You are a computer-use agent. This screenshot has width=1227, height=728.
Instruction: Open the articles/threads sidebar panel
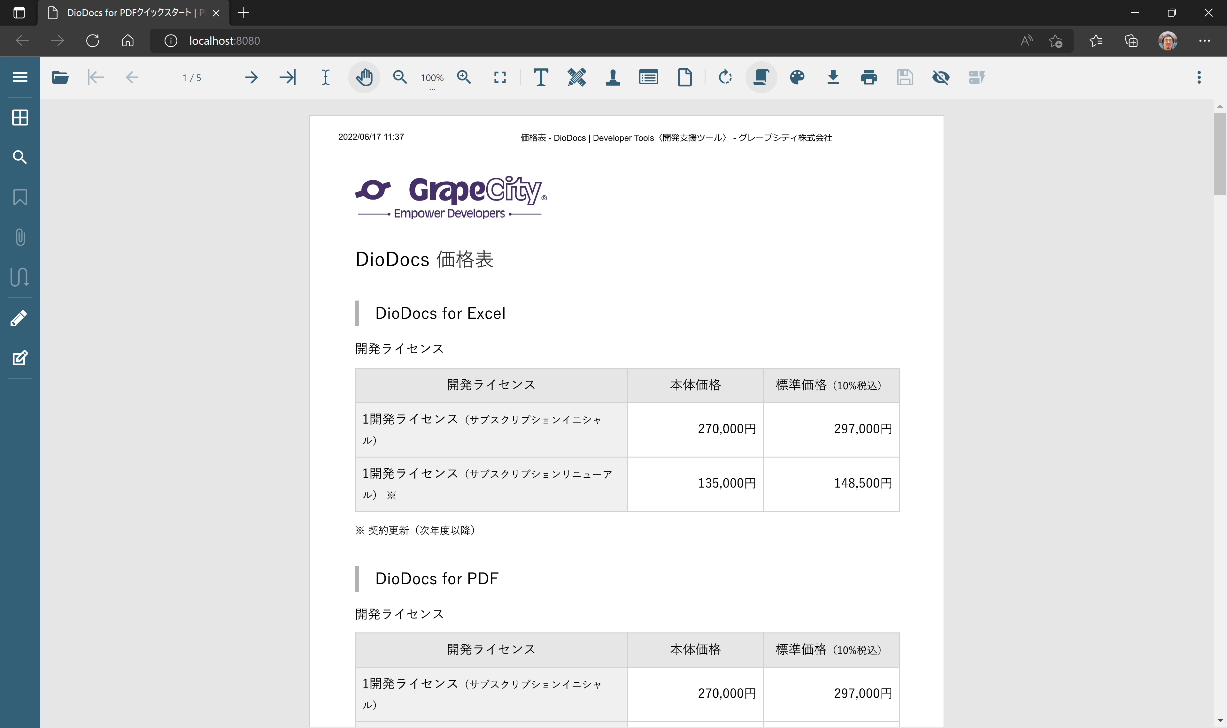click(x=19, y=277)
